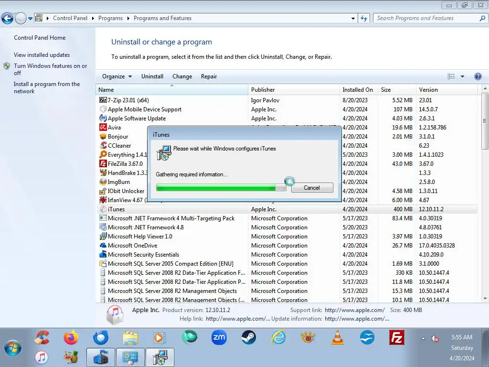Launch Firefox from the taskbar
This screenshot has height=367, width=489.
(71, 337)
